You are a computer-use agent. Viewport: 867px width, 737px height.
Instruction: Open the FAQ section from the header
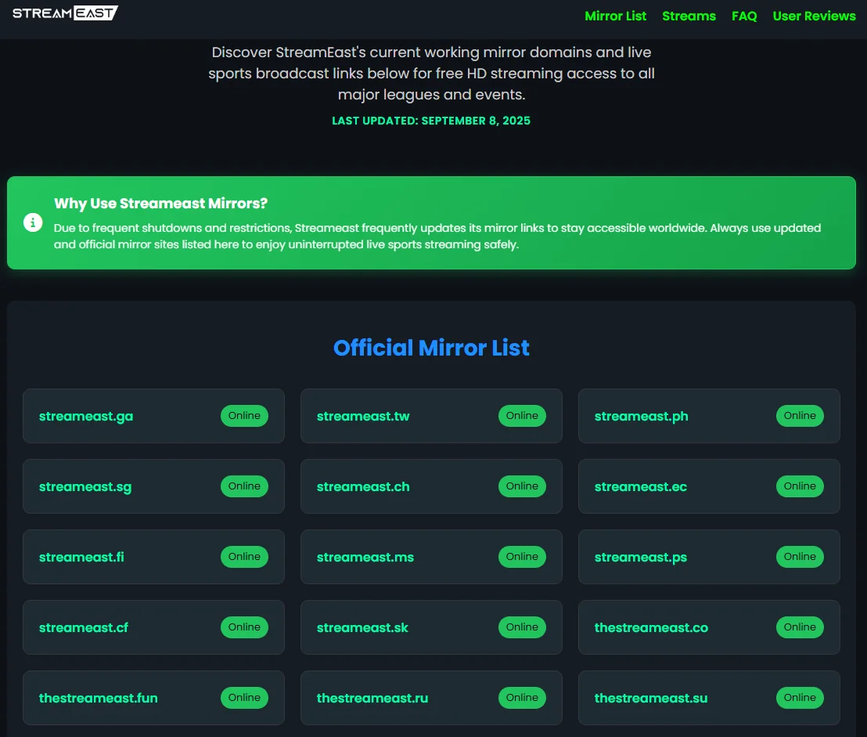tap(744, 16)
